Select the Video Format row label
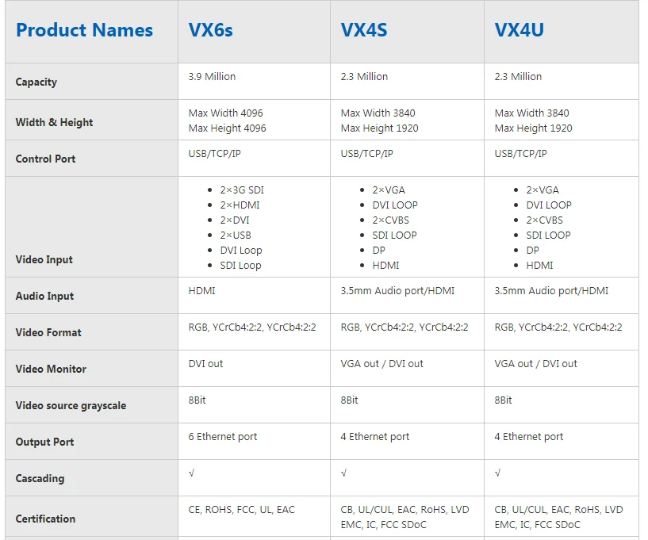 [x=48, y=332]
